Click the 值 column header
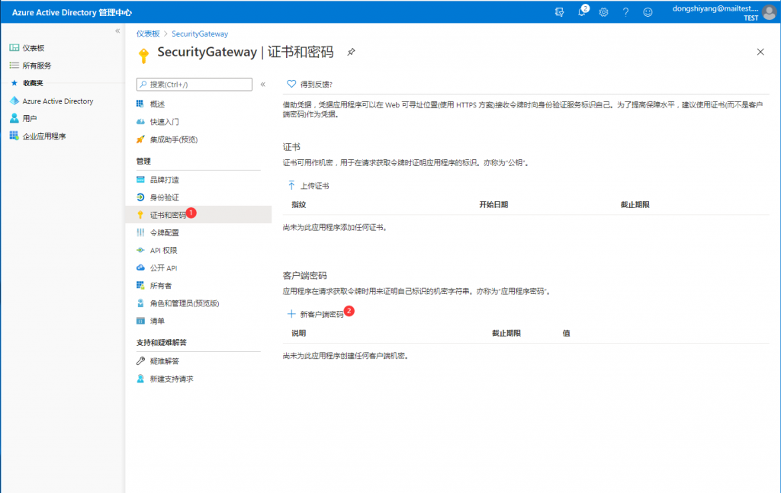 (566, 333)
